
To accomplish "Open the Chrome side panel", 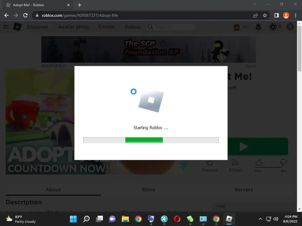I will [277, 15].
